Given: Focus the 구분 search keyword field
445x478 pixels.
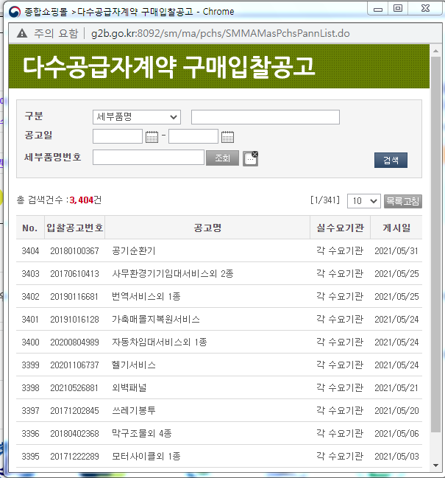Looking at the screenshot, I should click(x=266, y=117).
